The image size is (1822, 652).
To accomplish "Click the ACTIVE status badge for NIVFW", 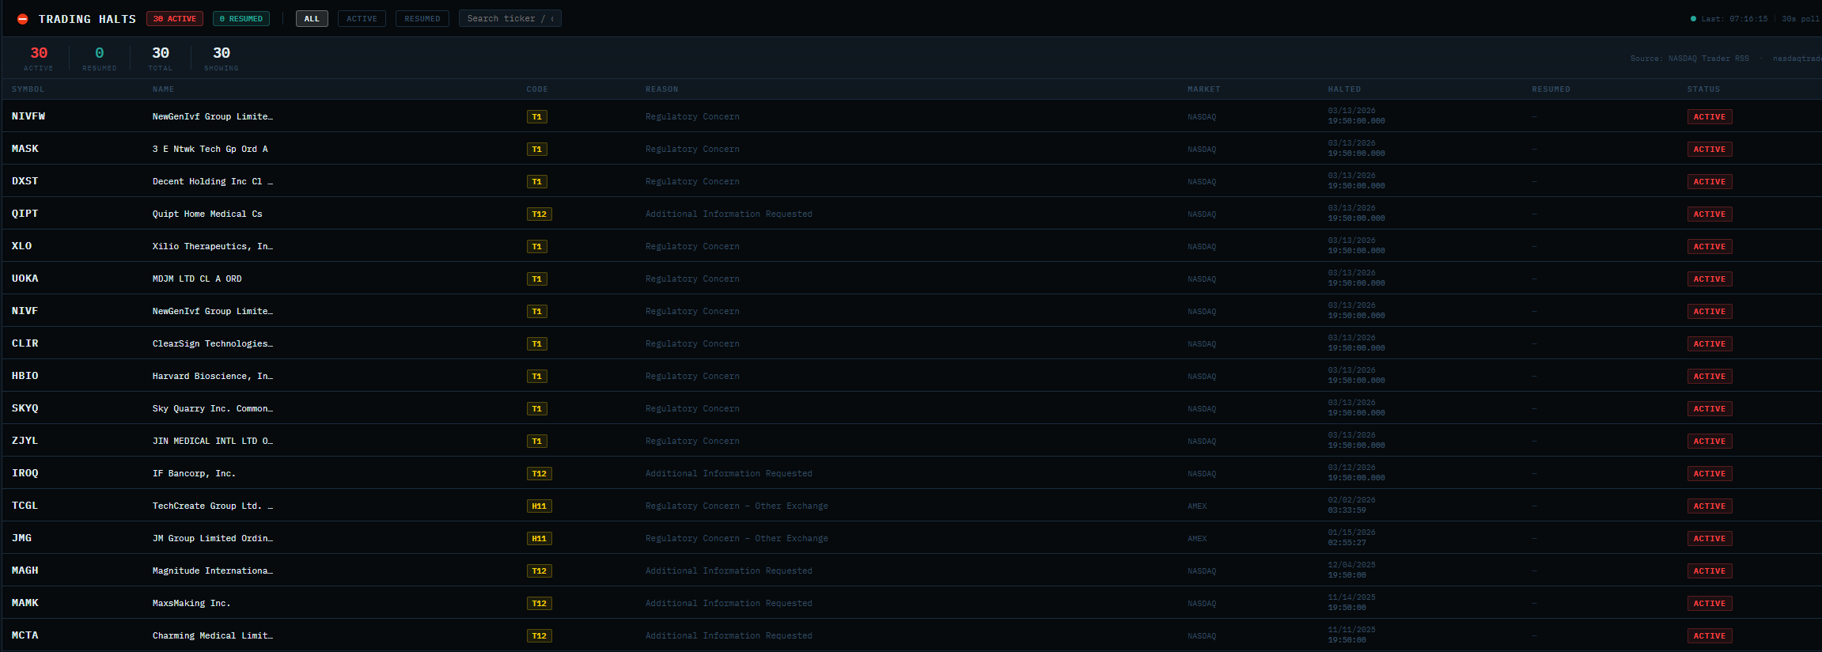I will (1709, 117).
